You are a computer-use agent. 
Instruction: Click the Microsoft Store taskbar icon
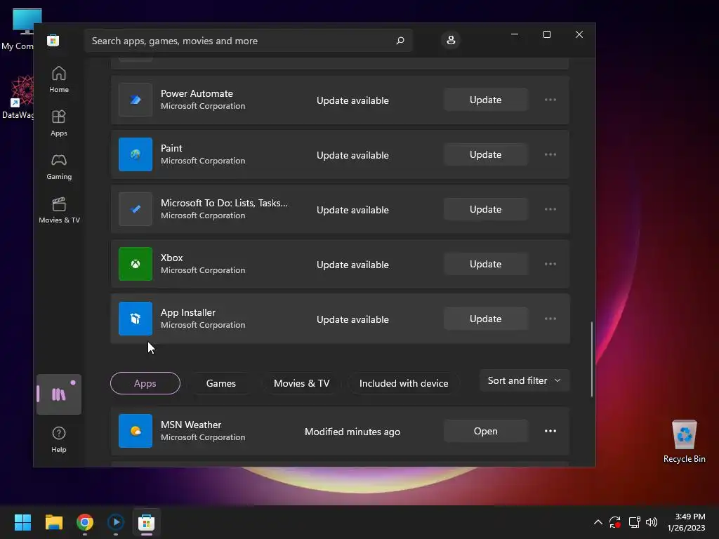[147, 522]
